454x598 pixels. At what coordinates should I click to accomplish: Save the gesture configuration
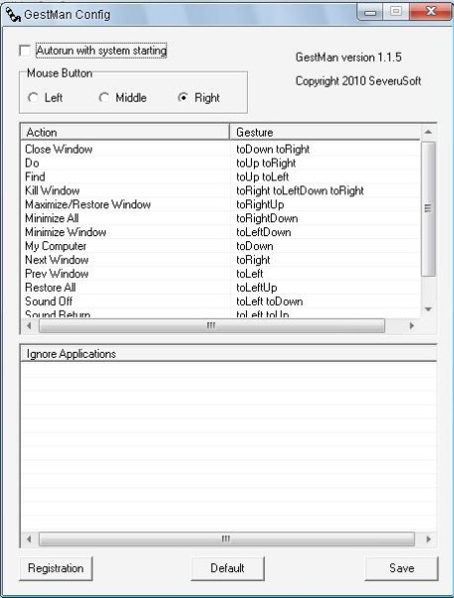pos(401,568)
